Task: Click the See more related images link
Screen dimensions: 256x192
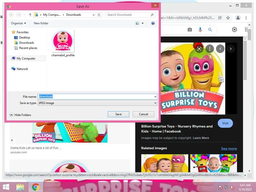Action: (229, 148)
